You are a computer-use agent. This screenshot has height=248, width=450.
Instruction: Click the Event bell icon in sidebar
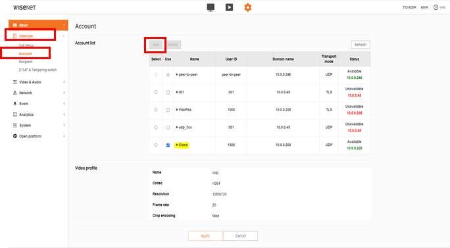(15, 104)
